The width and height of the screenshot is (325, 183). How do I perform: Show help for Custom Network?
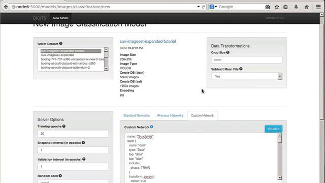click(151, 127)
